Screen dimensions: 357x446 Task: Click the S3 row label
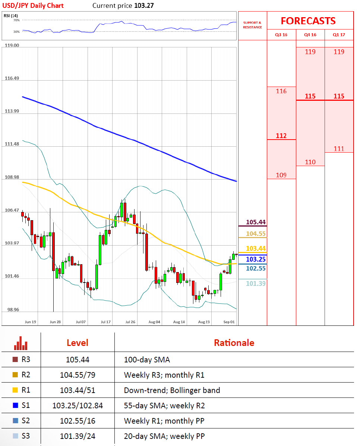click(x=26, y=436)
